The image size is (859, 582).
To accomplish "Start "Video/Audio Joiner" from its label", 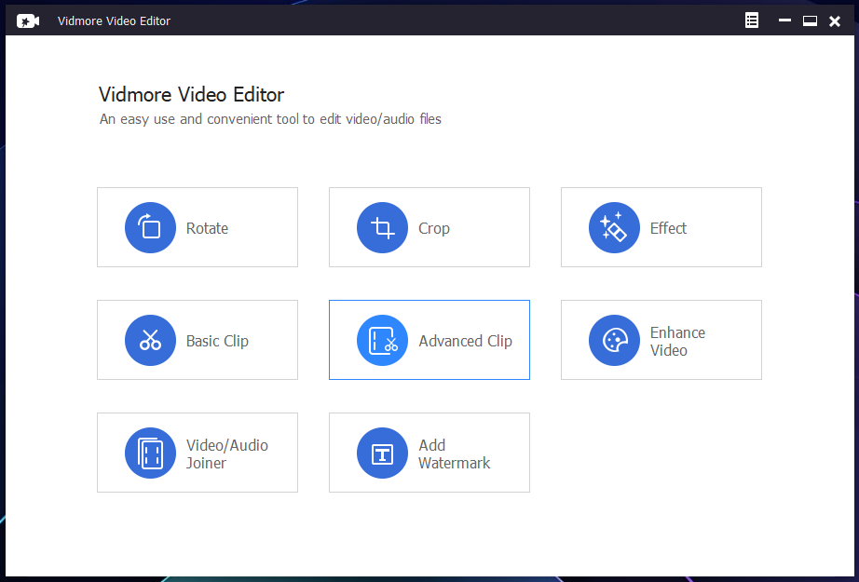I will [x=226, y=453].
